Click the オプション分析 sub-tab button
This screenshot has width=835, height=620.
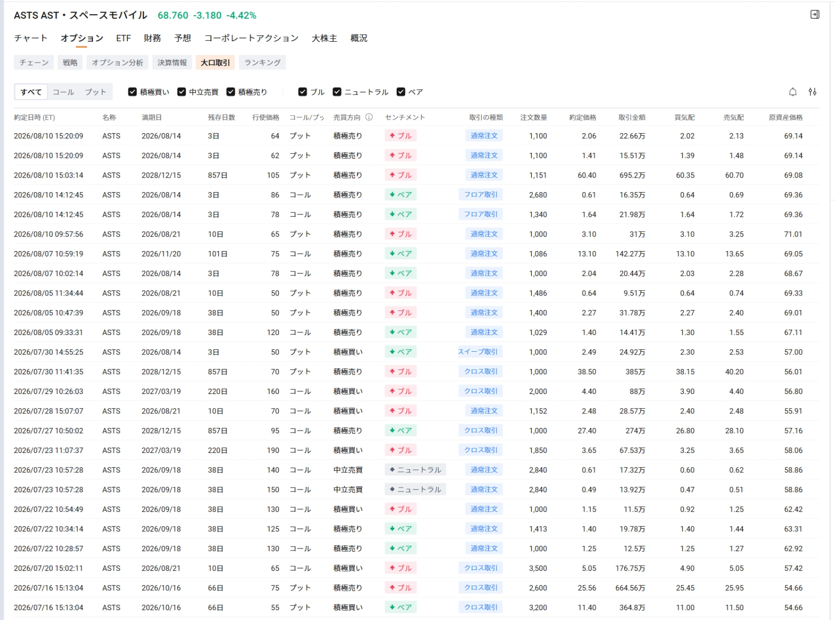pos(117,63)
